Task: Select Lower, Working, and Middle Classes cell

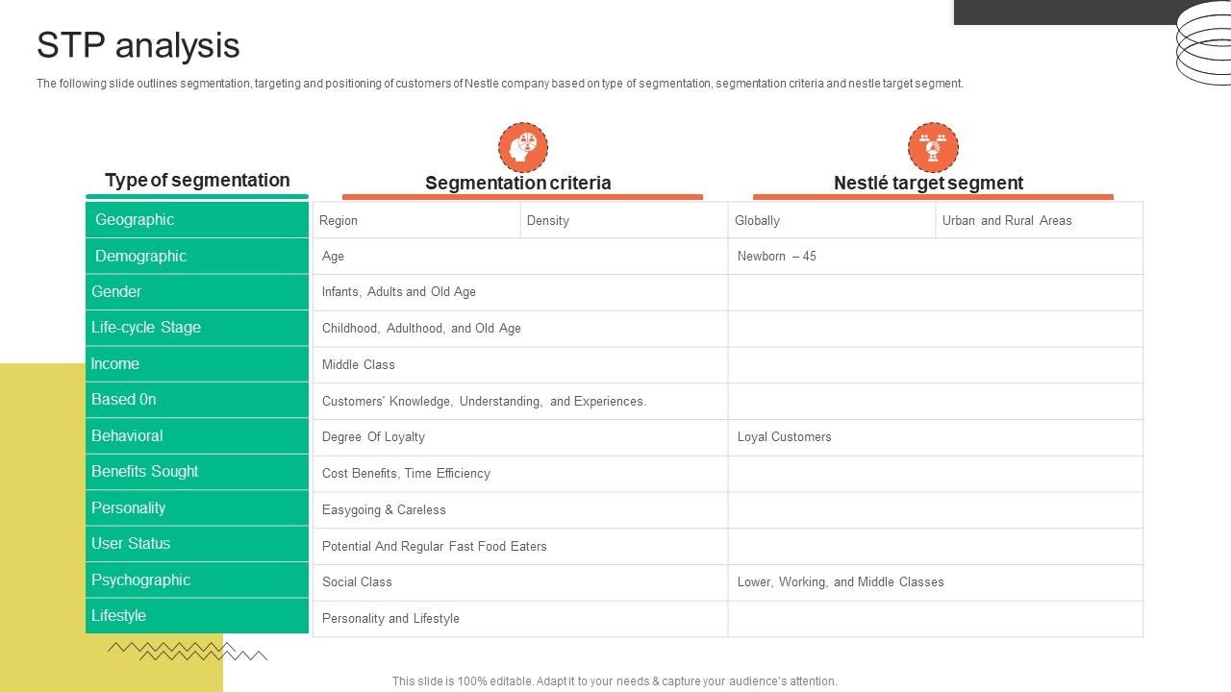Action: pyautogui.click(x=936, y=582)
